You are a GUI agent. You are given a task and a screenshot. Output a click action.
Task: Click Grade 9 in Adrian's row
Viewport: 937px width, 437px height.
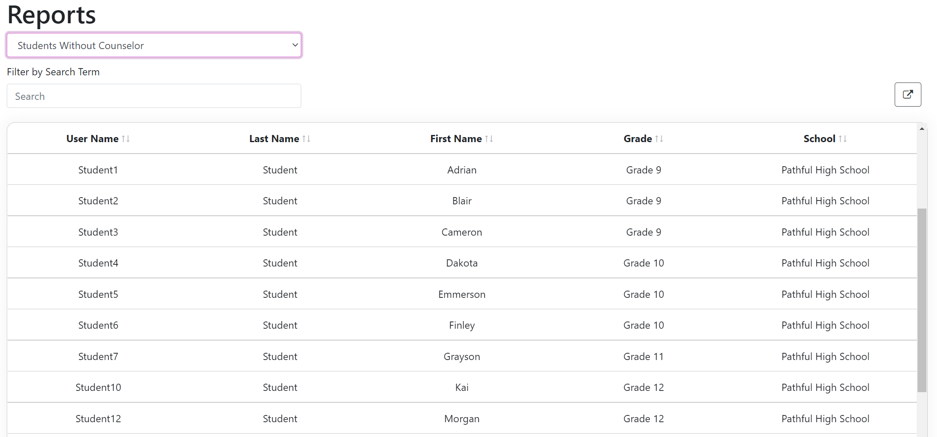(644, 170)
